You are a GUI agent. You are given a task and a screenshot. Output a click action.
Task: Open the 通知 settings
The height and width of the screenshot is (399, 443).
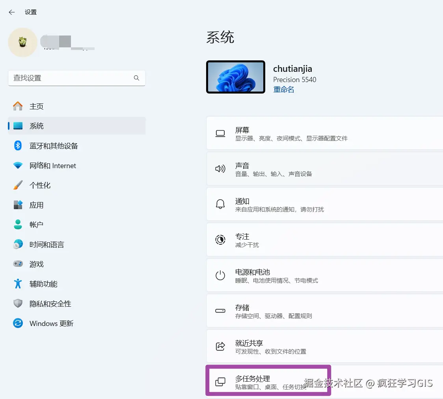[x=325, y=204]
